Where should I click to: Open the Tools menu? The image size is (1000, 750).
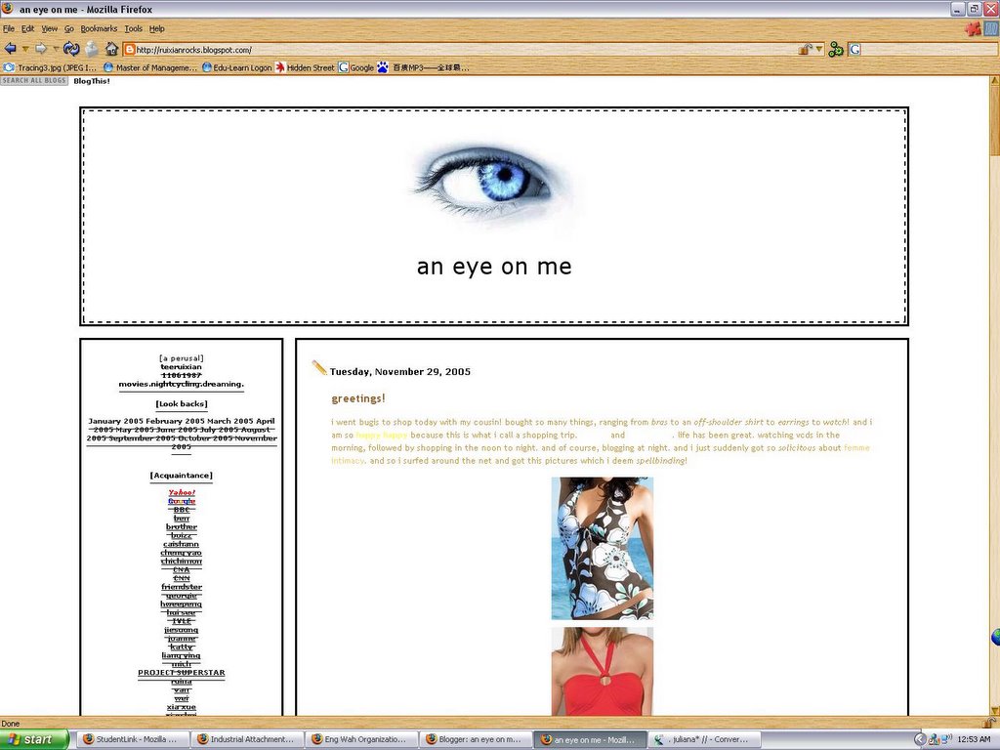click(133, 28)
